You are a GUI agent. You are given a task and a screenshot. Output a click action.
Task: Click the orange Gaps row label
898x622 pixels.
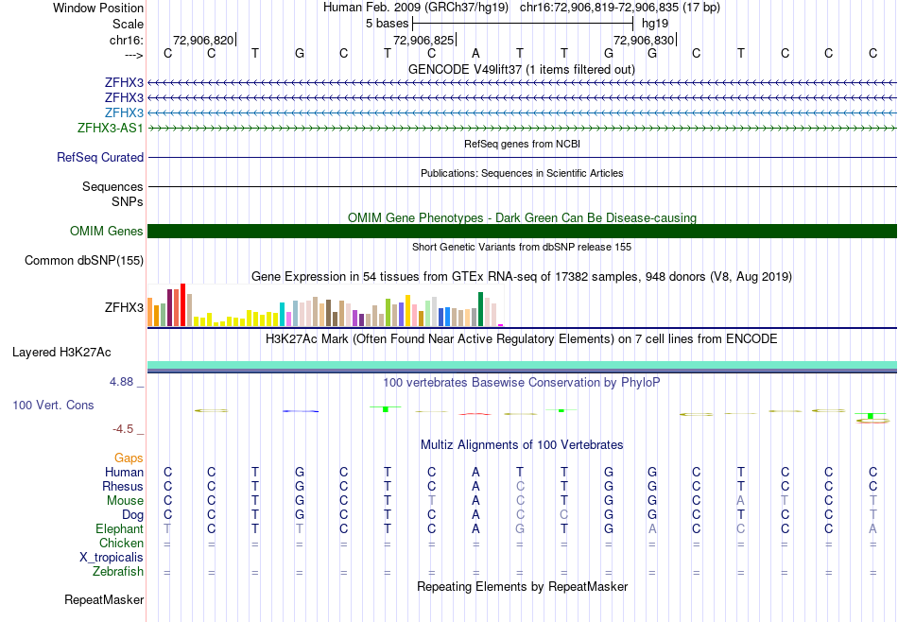[x=129, y=458]
